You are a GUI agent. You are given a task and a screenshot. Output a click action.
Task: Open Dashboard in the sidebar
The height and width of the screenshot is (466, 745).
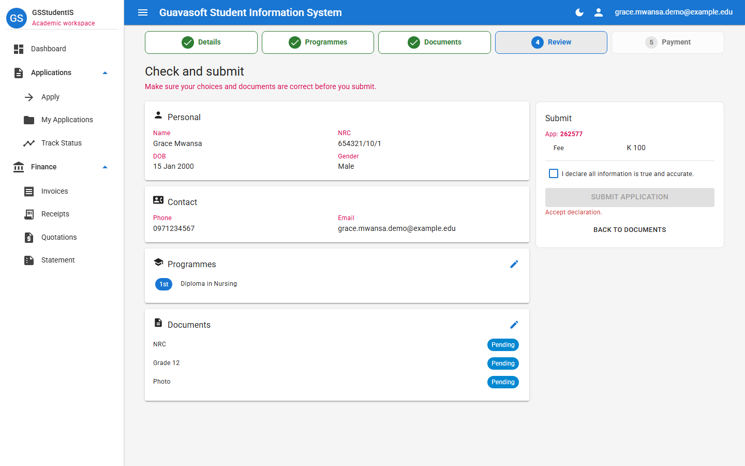pyautogui.click(x=62, y=49)
